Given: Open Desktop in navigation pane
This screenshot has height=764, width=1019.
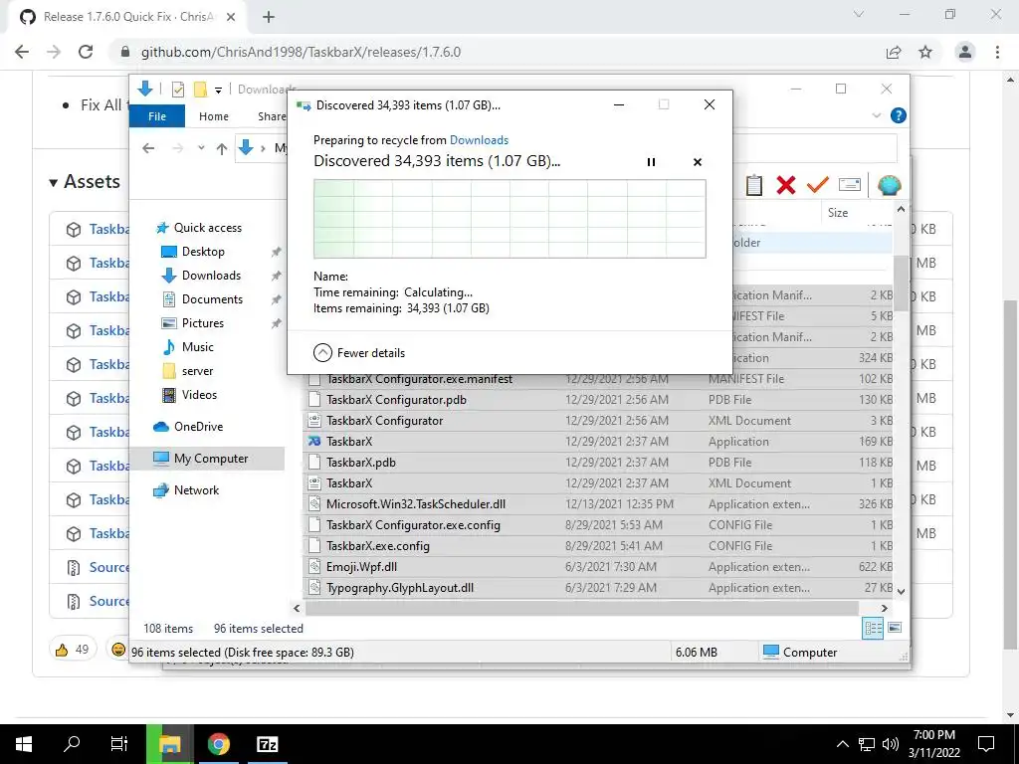Looking at the screenshot, I should tap(192, 252).
